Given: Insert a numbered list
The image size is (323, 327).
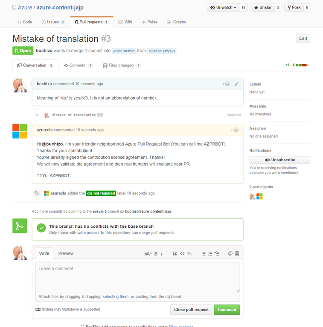Looking at the screenshot, I should 210,254.
